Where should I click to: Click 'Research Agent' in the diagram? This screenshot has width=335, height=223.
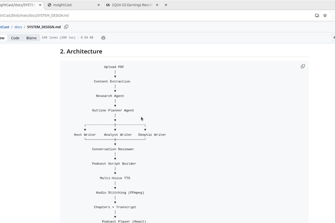click(110, 96)
